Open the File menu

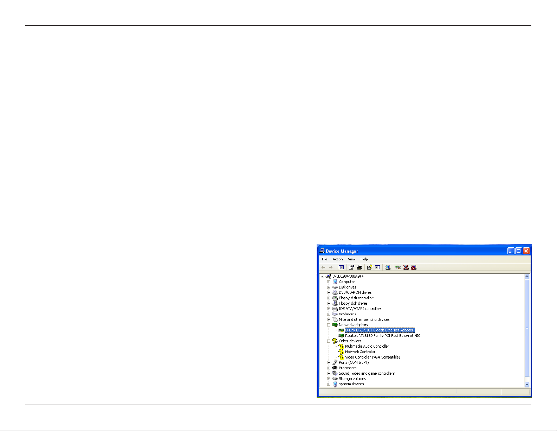pos(325,259)
